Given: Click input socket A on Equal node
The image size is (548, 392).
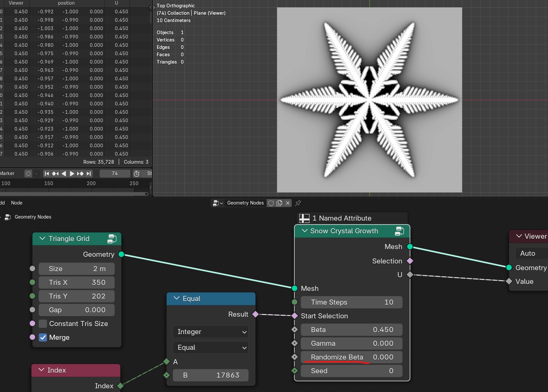Looking at the screenshot, I should (x=167, y=362).
